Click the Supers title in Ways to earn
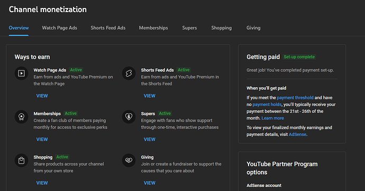Viewport: 365px width, 191px height. coord(148,114)
